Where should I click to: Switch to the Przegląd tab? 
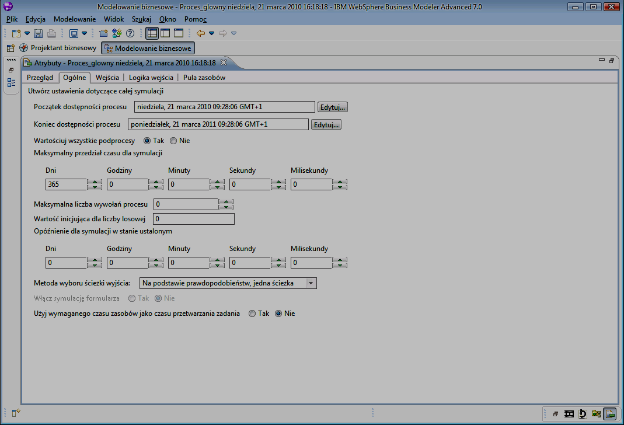click(x=40, y=78)
